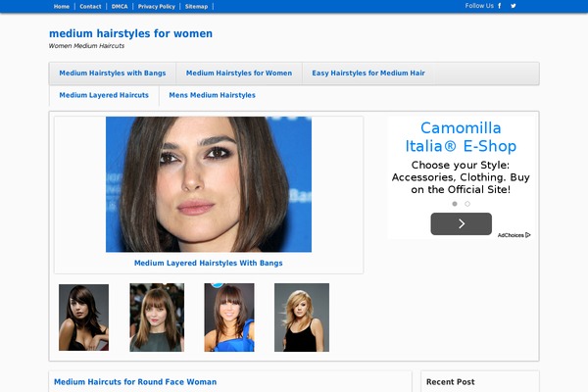Open the Twitter follow icon
The image size is (588, 392).
513,6
